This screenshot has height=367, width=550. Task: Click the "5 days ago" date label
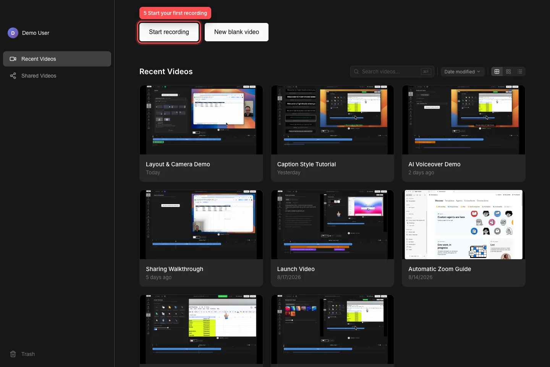pyautogui.click(x=159, y=278)
